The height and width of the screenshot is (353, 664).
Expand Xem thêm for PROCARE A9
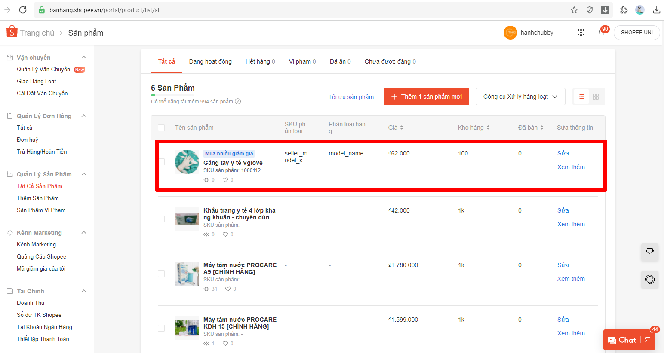(x=571, y=279)
